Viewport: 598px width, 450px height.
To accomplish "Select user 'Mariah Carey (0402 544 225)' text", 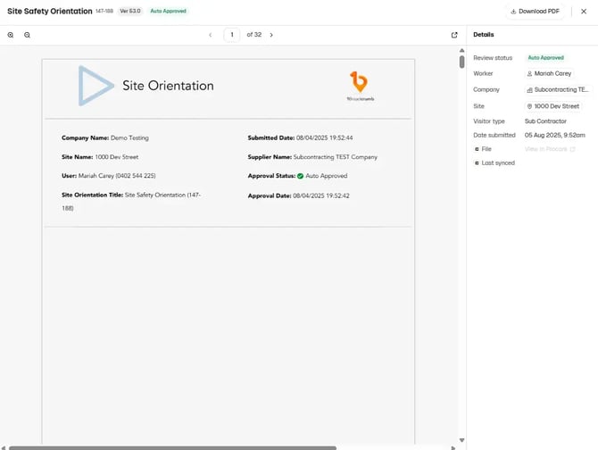I will point(117,176).
